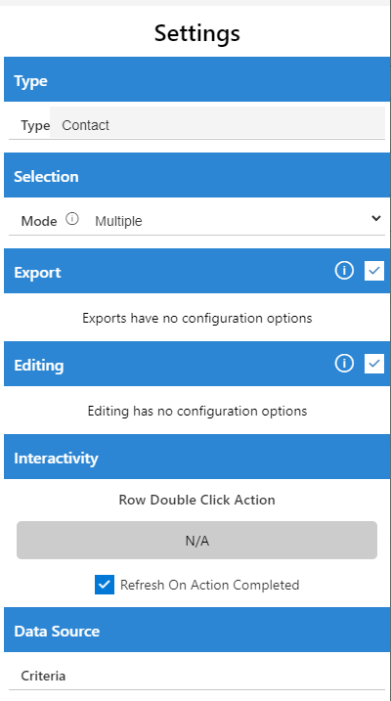Click the Row Double Click Action label
Viewport: 391px width, 701px height.
196,500
